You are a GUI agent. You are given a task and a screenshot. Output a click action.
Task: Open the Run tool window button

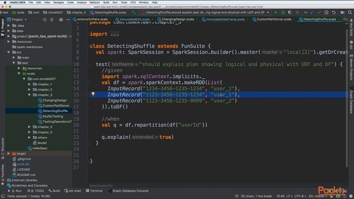pyautogui.click(x=15, y=191)
